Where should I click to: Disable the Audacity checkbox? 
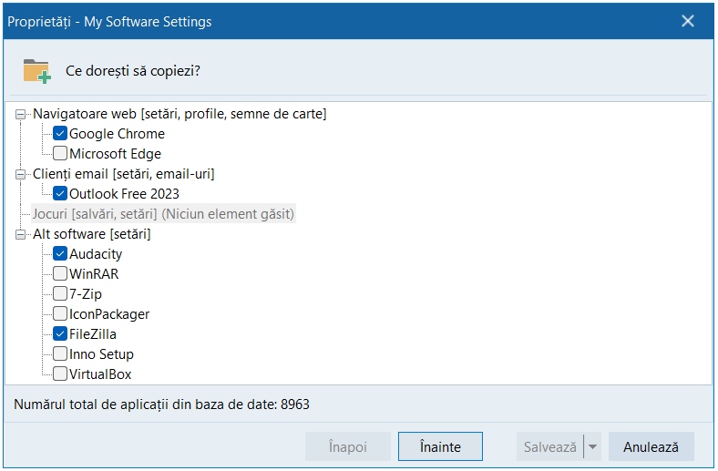click(x=60, y=254)
